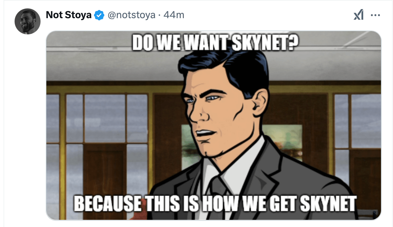Click the Grok icon on the tweet
393x227 pixels.
click(358, 15)
